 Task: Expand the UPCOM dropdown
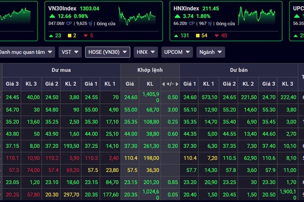(177, 52)
